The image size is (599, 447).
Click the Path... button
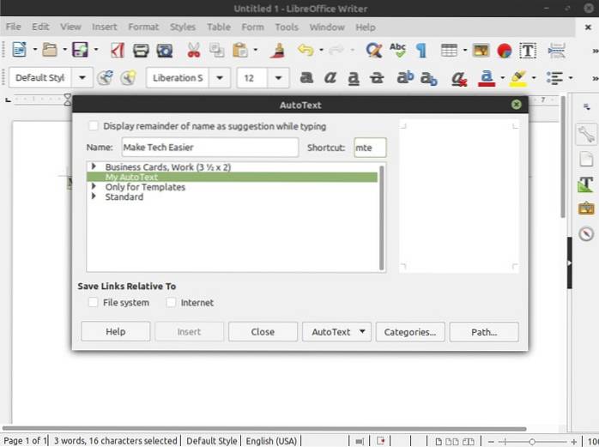[484, 332]
